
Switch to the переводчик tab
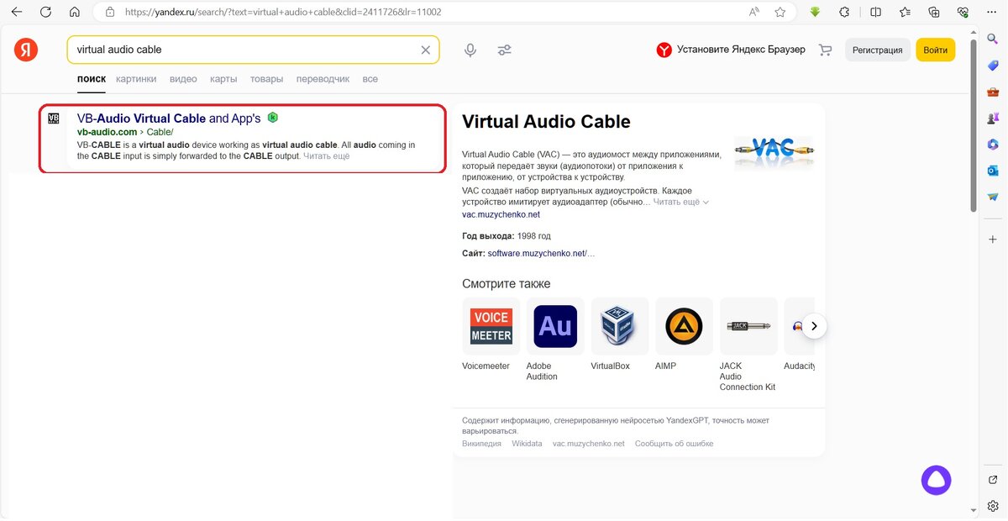pos(323,79)
